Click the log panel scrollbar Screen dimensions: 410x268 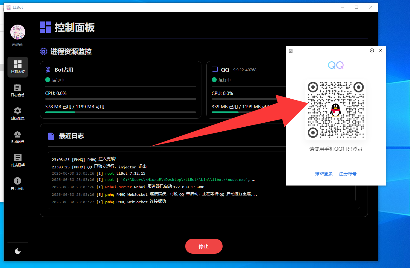[355, 193]
